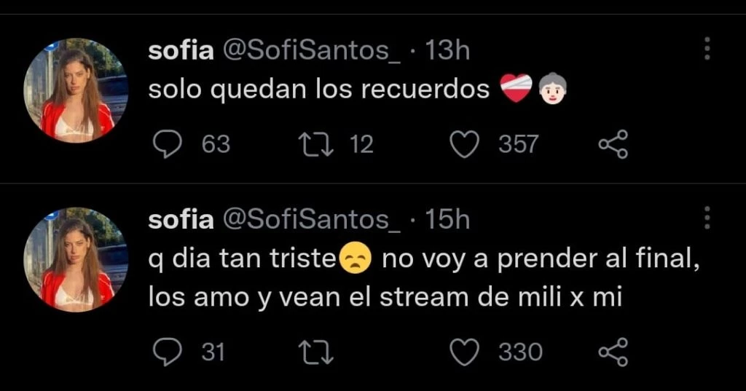The image size is (746, 391).
Task: Like the "q dia tan triste" tweet
Action: click(x=465, y=353)
